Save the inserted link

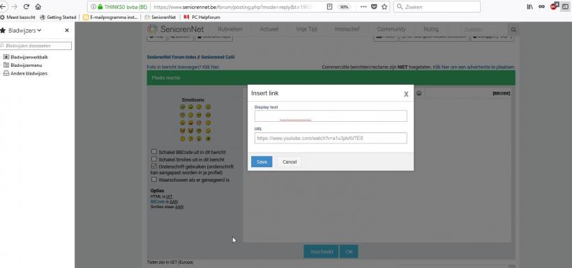[x=262, y=161]
